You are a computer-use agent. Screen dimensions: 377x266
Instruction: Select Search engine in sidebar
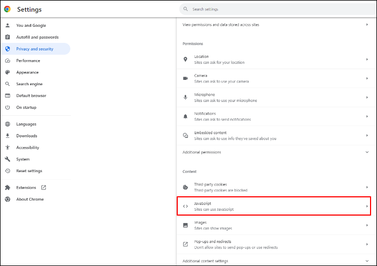30,84
